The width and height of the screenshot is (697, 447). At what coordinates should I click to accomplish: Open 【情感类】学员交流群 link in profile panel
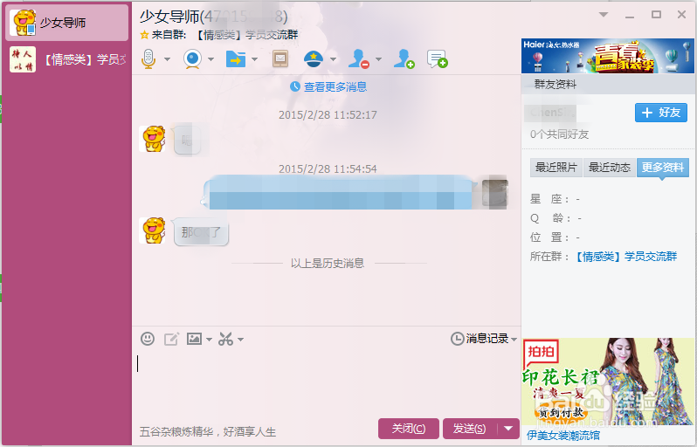pyautogui.click(x=626, y=257)
